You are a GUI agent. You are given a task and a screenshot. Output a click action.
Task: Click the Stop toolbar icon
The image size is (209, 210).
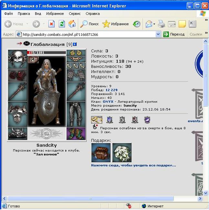[51, 24]
